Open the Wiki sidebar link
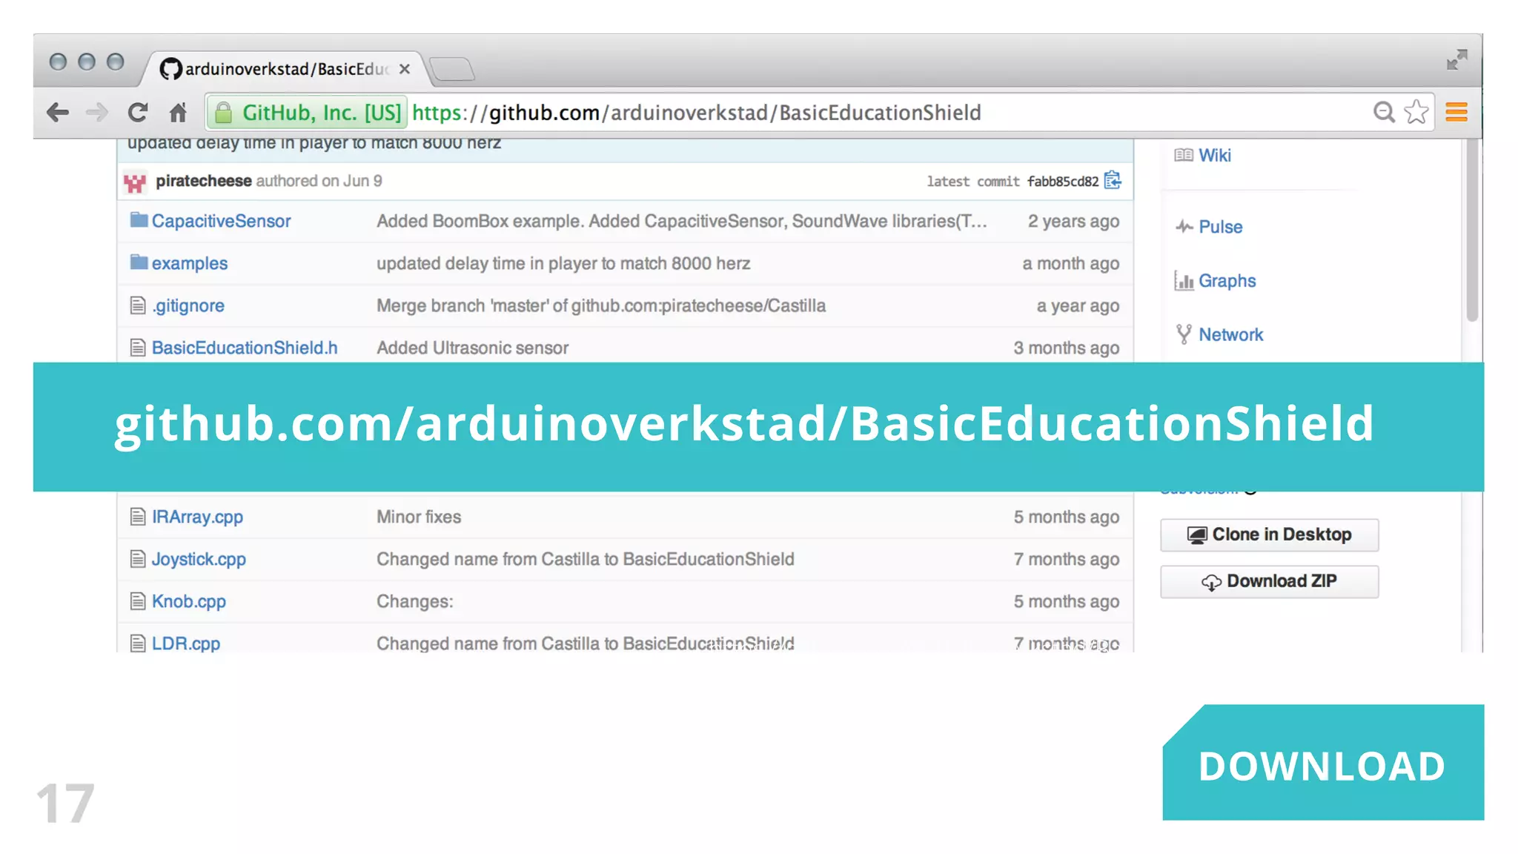This screenshot has width=1518, height=854. [x=1214, y=155]
